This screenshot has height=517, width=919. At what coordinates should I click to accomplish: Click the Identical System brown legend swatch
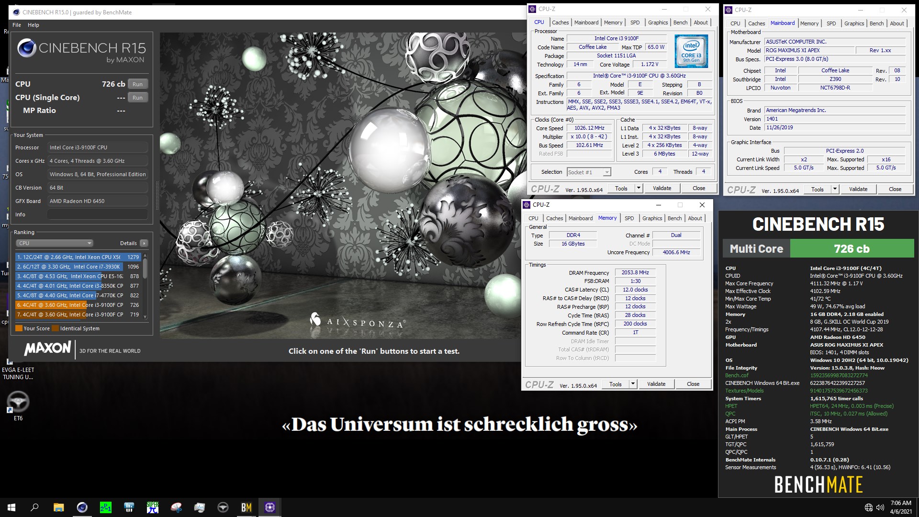click(x=55, y=328)
